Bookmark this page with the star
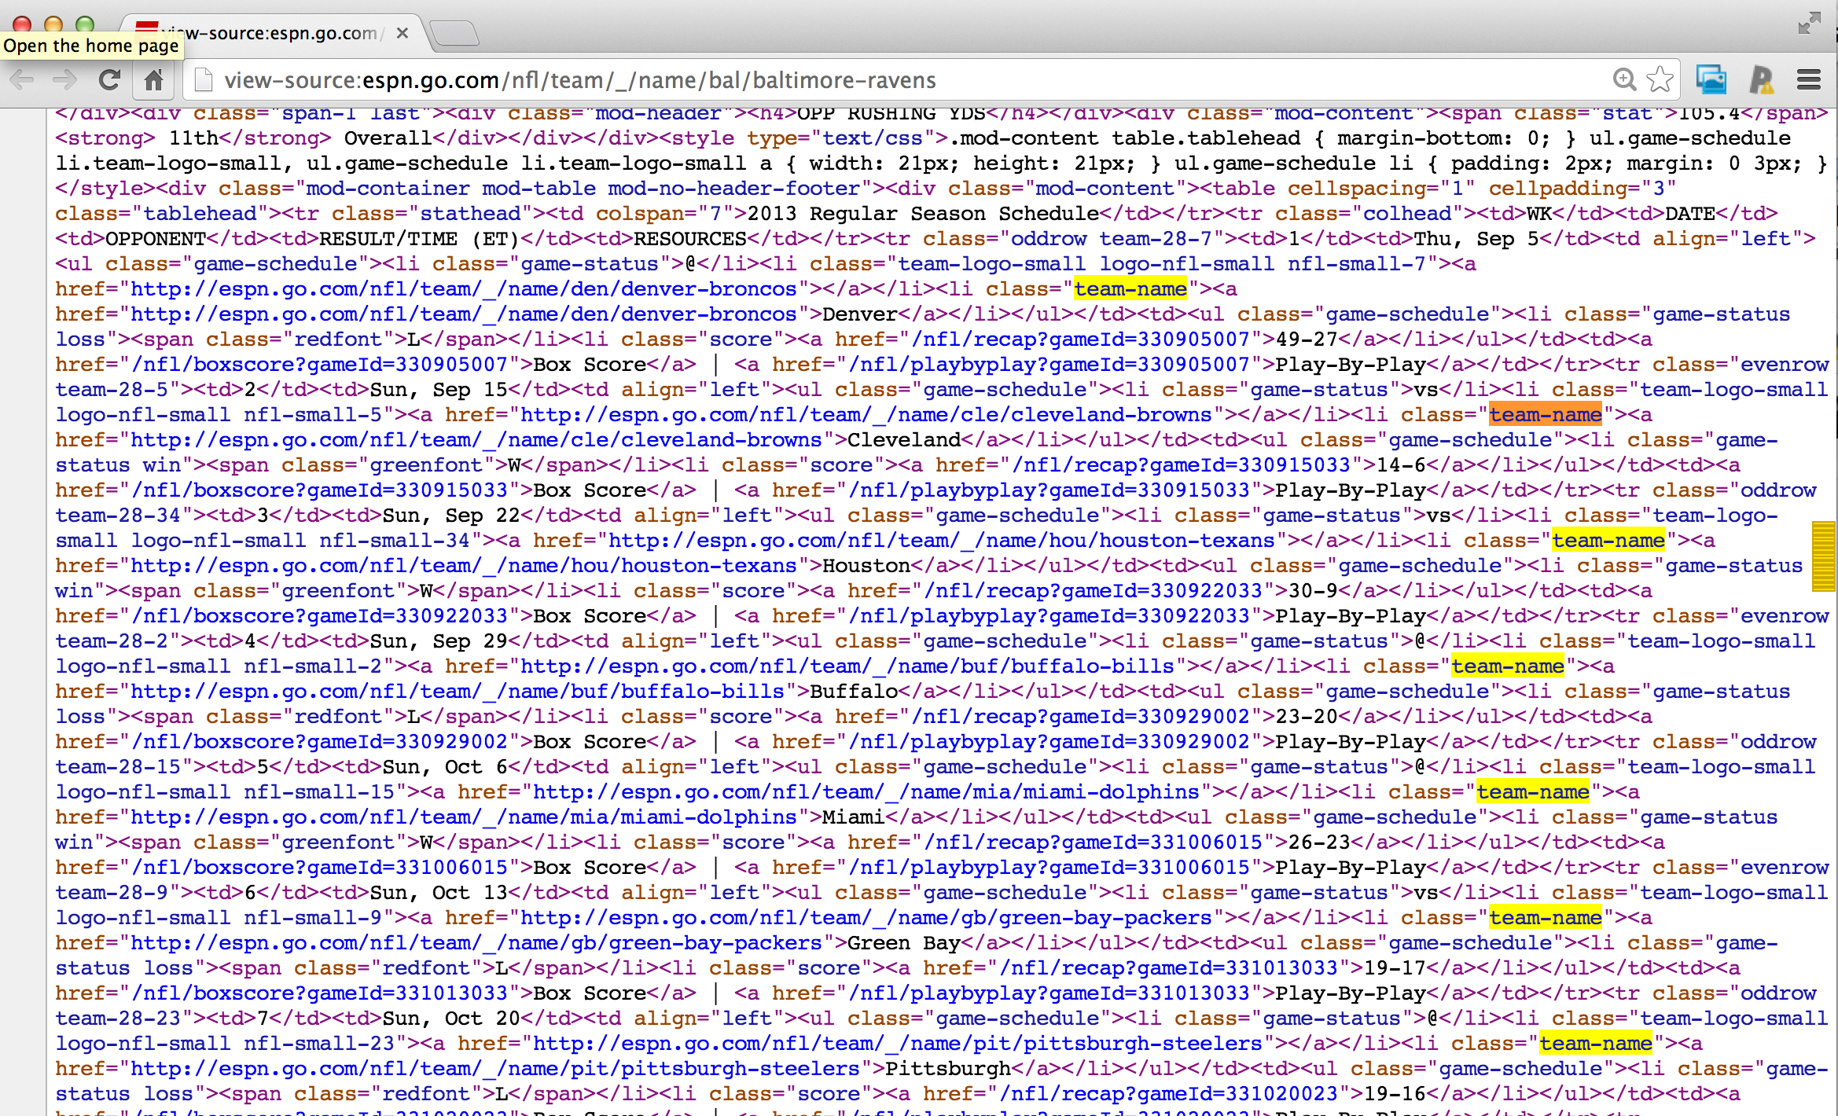The image size is (1838, 1116). 1660,79
